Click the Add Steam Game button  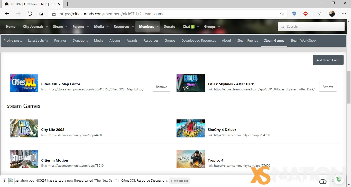click(x=328, y=60)
